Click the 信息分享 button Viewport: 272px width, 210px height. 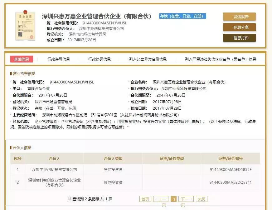(x=239, y=28)
